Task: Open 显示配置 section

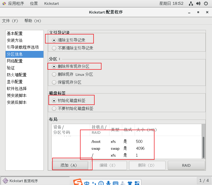Action: tap(24, 82)
